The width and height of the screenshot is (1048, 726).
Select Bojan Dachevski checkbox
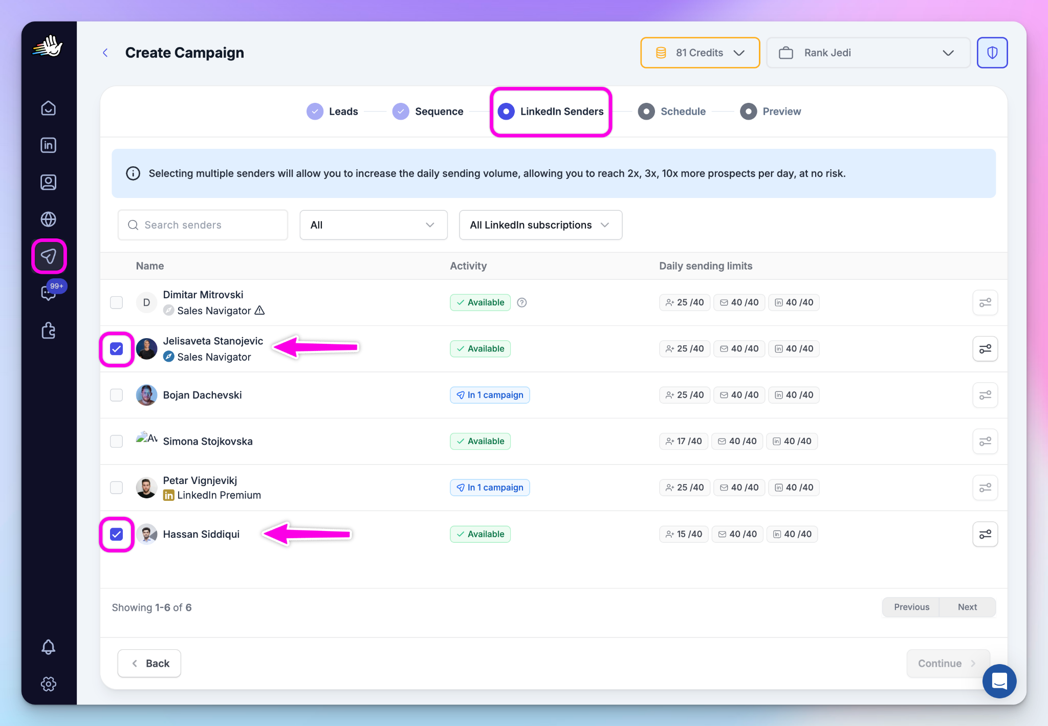coord(117,395)
